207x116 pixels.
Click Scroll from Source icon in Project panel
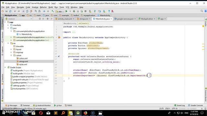coord(40,19)
